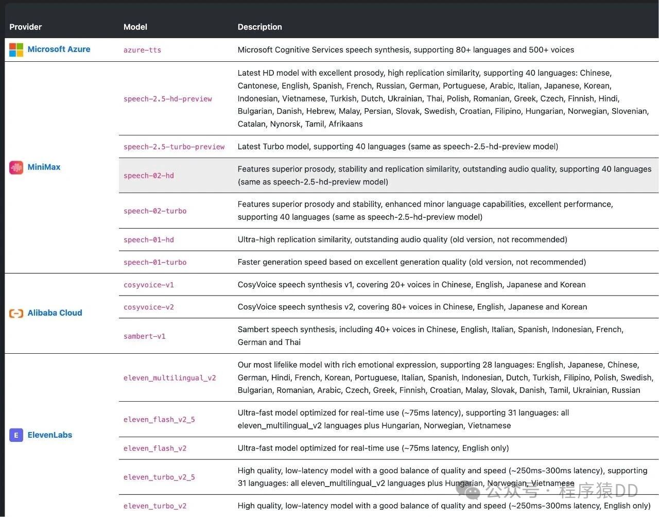Click the CosyVoice v1 description with 20+ voices
The height and width of the screenshot is (517, 659).
pyautogui.click(x=411, y=285)
